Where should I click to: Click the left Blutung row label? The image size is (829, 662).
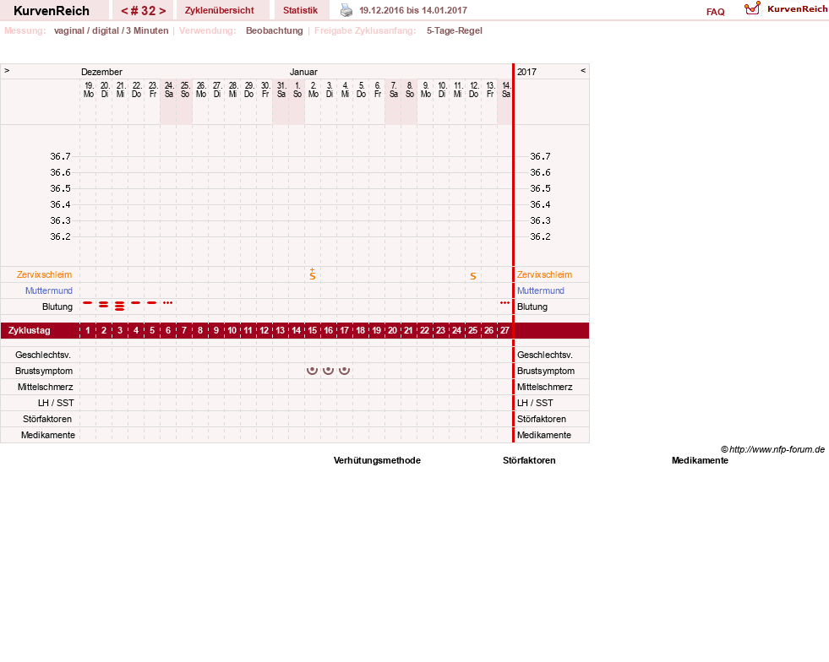click(x=57, y=307)
